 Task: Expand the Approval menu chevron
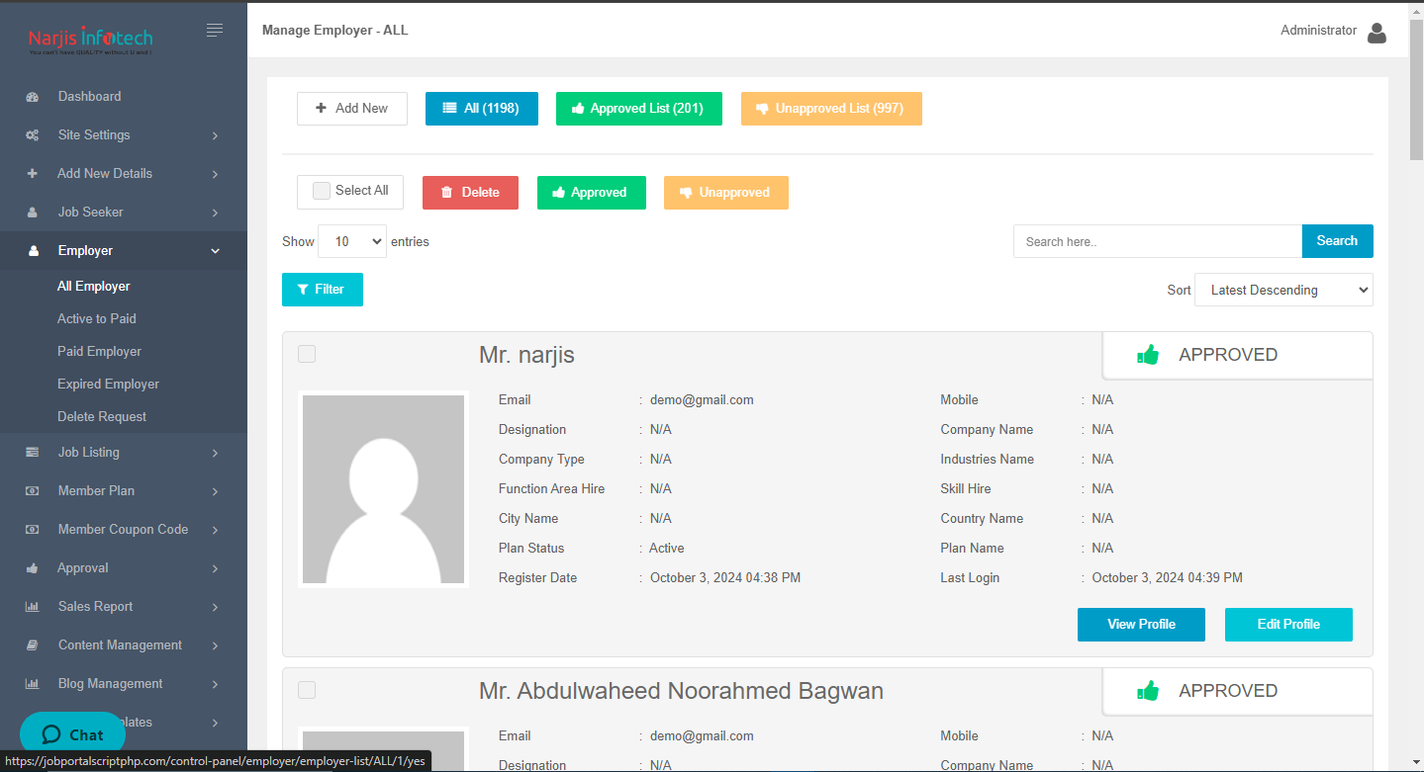[215, 568]
